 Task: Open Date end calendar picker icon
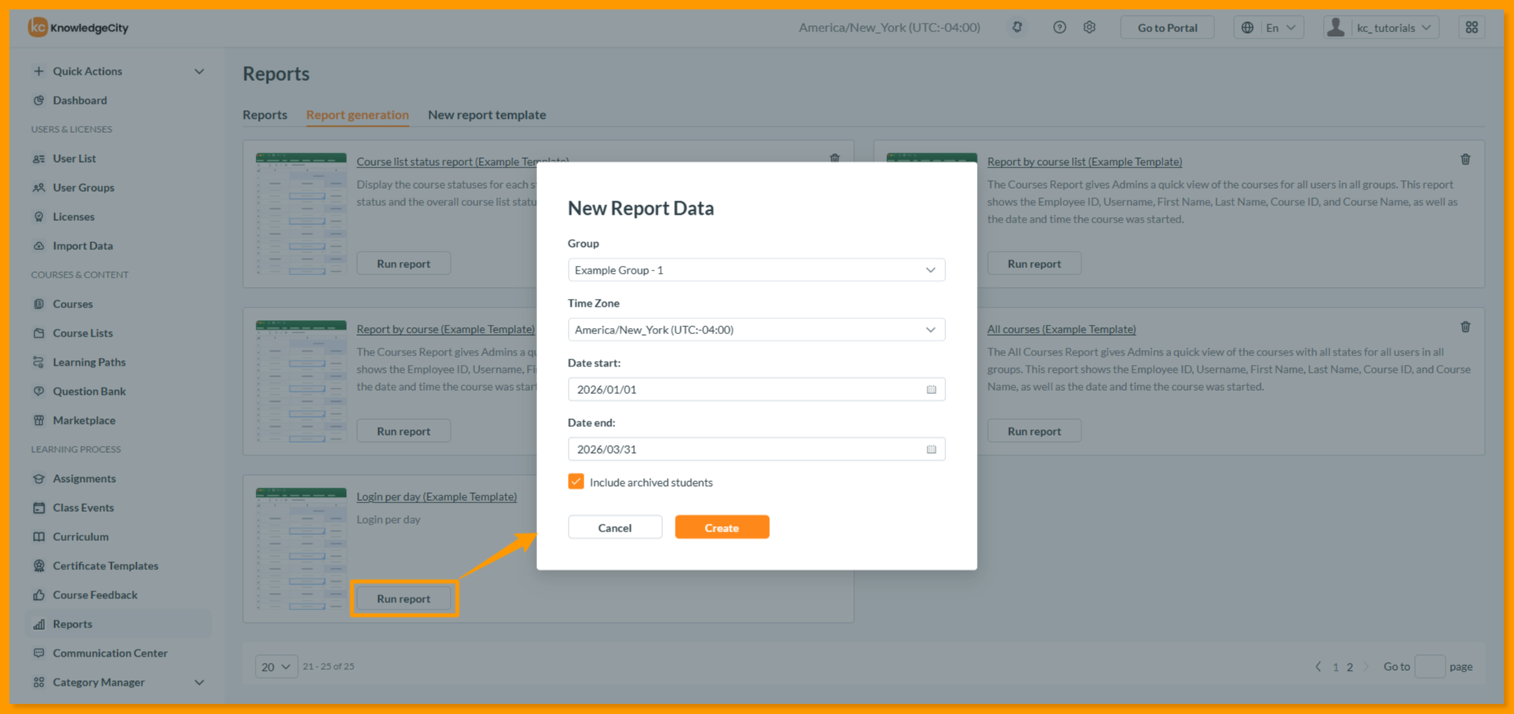pos(931,450)
